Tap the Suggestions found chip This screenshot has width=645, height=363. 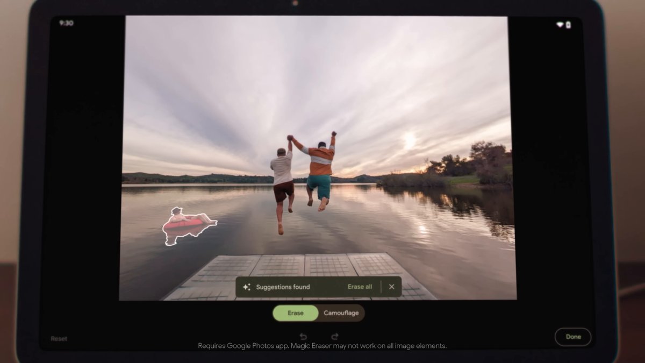282,287
